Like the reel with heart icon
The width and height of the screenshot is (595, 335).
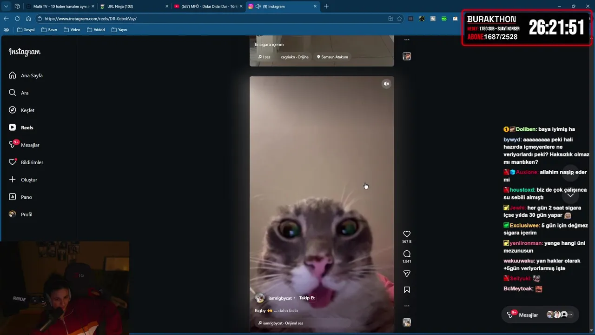tap(407, 234)
